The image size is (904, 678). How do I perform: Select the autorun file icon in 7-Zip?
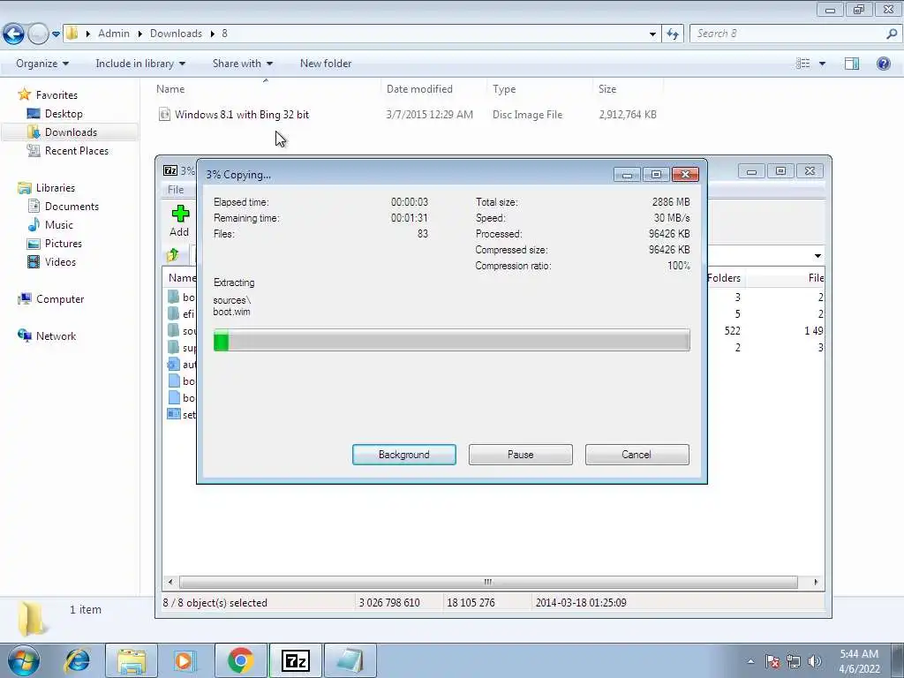coord(174,365)
